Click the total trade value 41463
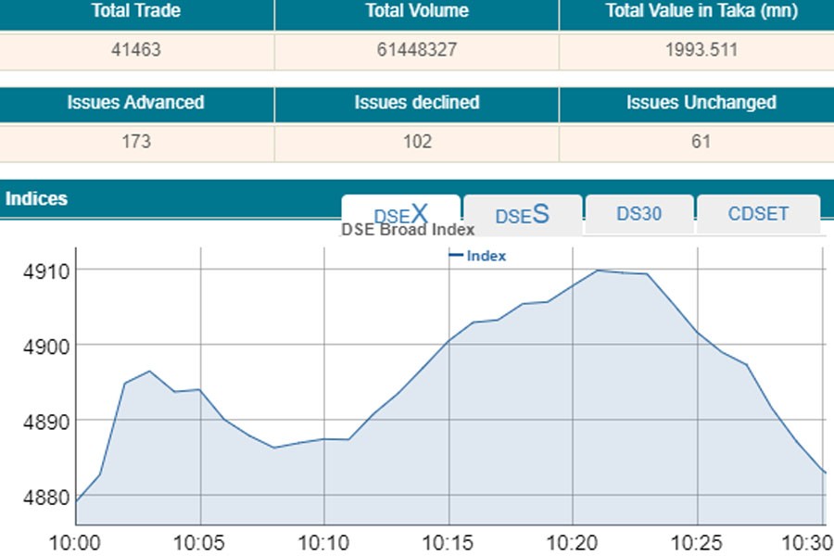The height and width of the screenshot is (556, 834). point(135,50)
